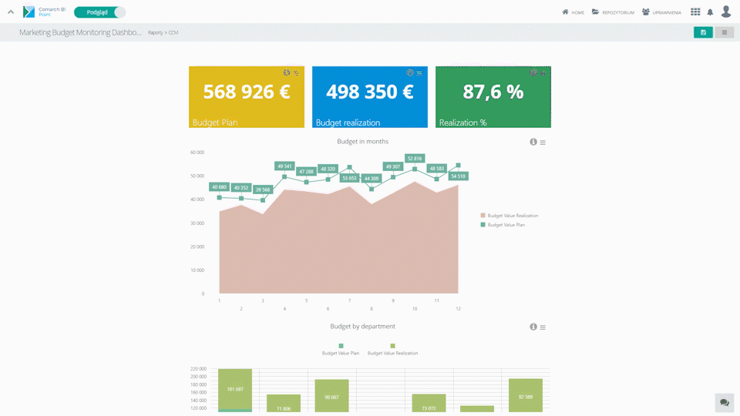This screenshot has width=740, height=416.
Task: Go to Home in top navigation
Action: click(x=573, y=12)
